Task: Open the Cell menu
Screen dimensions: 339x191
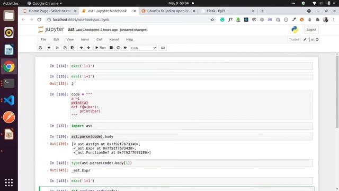Action: click(x=99, y=39)
